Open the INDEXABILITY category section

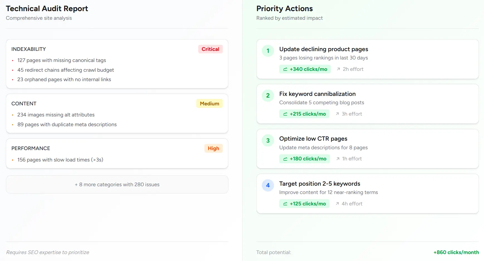[117, 64]
